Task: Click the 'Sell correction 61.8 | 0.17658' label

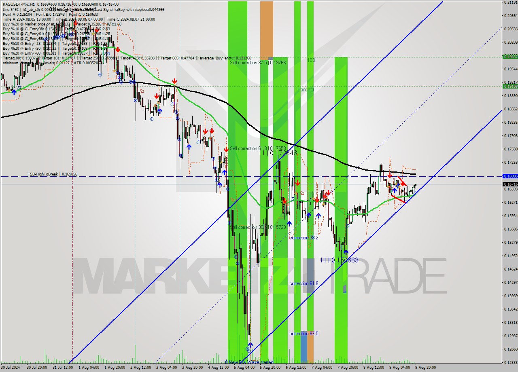Action: 258,148
